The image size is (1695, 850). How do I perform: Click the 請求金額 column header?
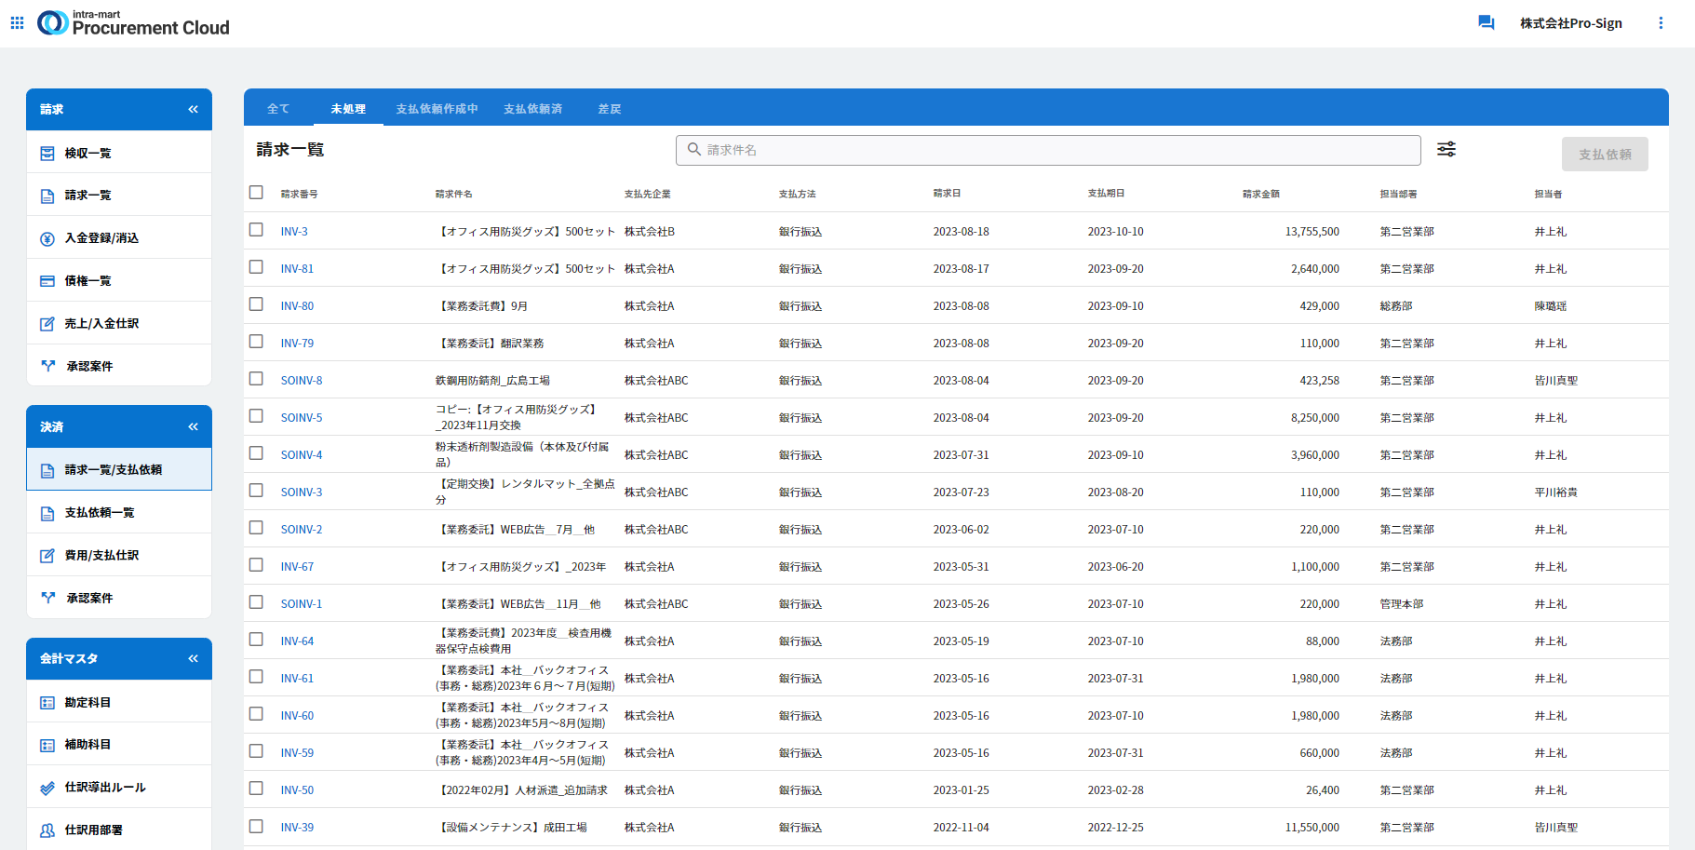click(1260, 194)
